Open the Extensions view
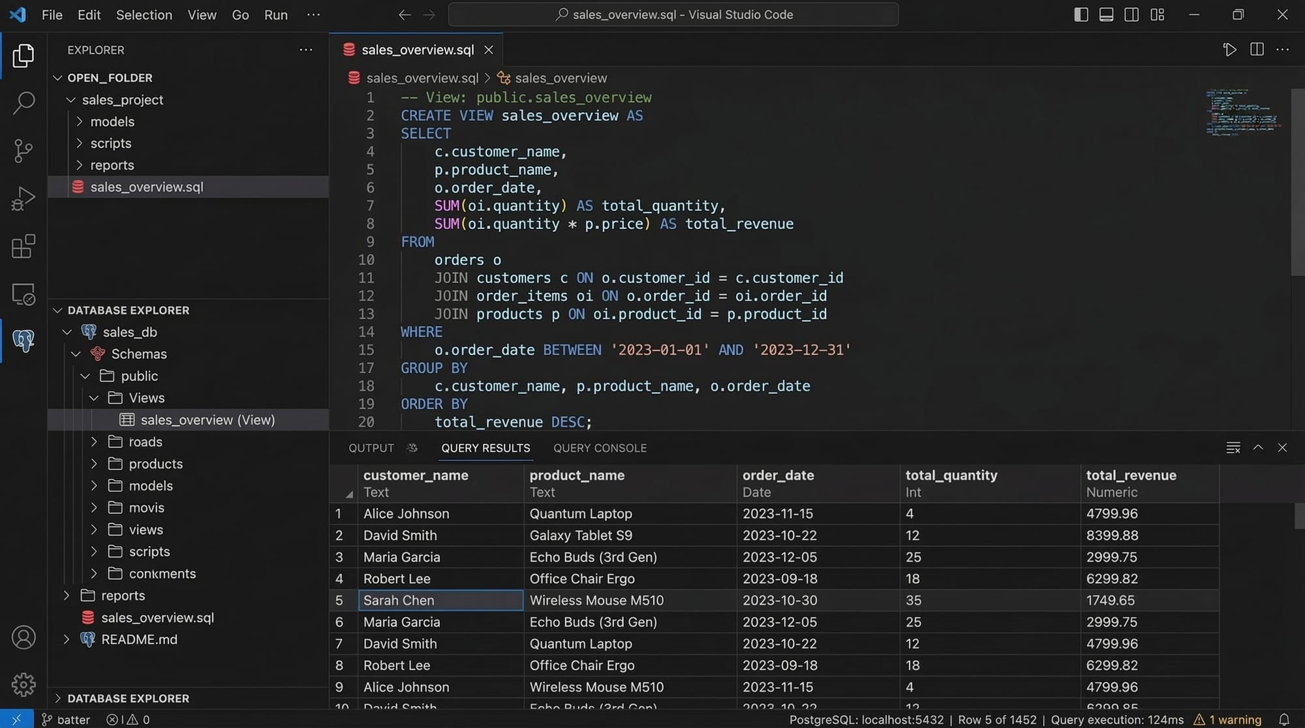 (x=23, y=247)
